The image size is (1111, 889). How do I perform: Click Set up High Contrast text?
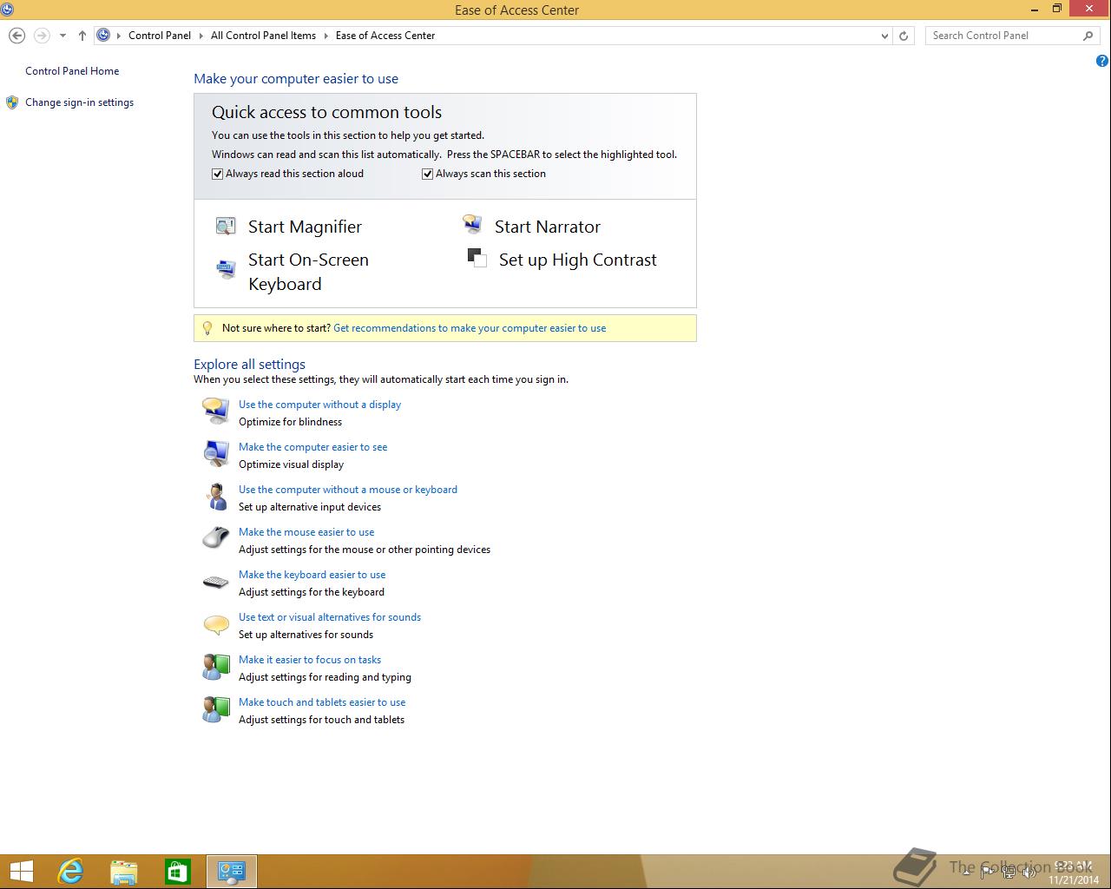coord(578,260)
